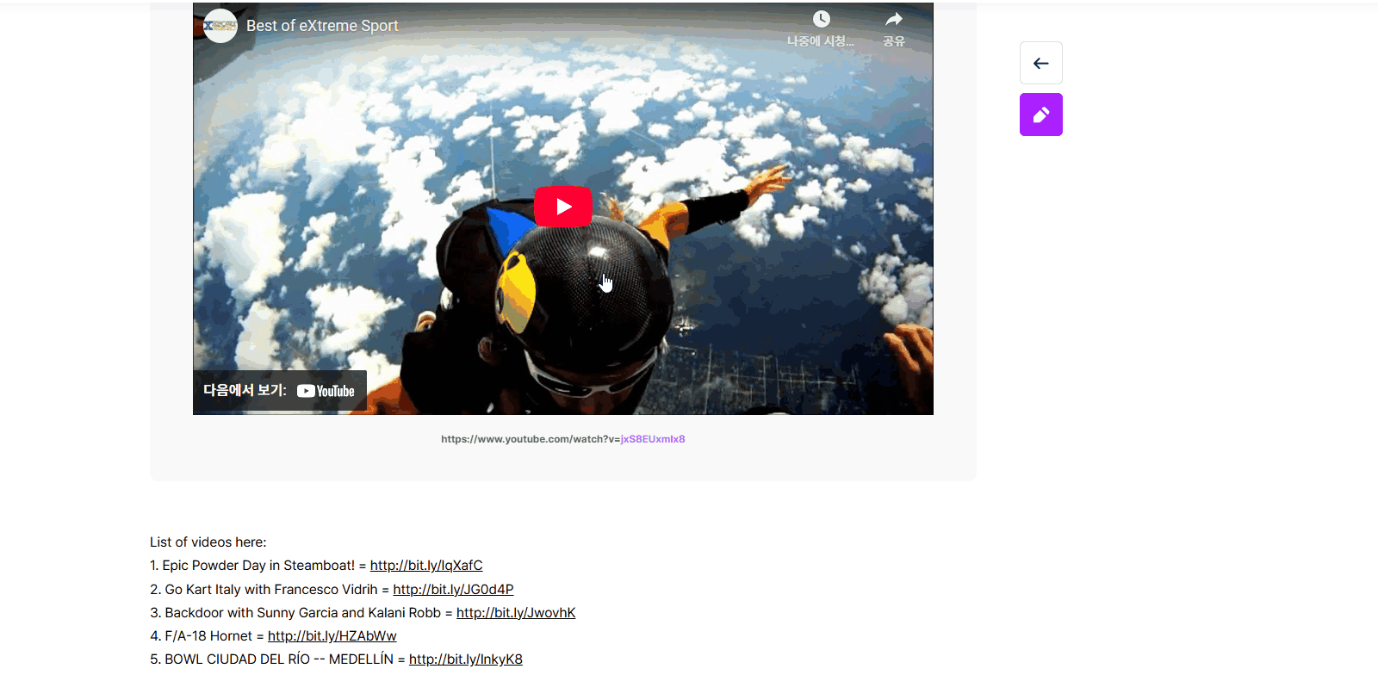Click the Watch on YouTube button

(280, 391)
